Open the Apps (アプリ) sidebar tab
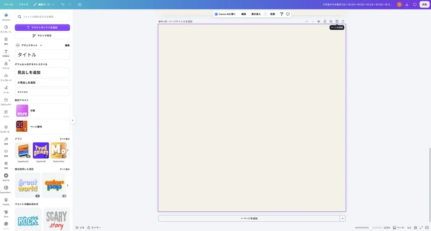Screen dimensions: 431x231 pyautogui.click(x=6, y=114)
